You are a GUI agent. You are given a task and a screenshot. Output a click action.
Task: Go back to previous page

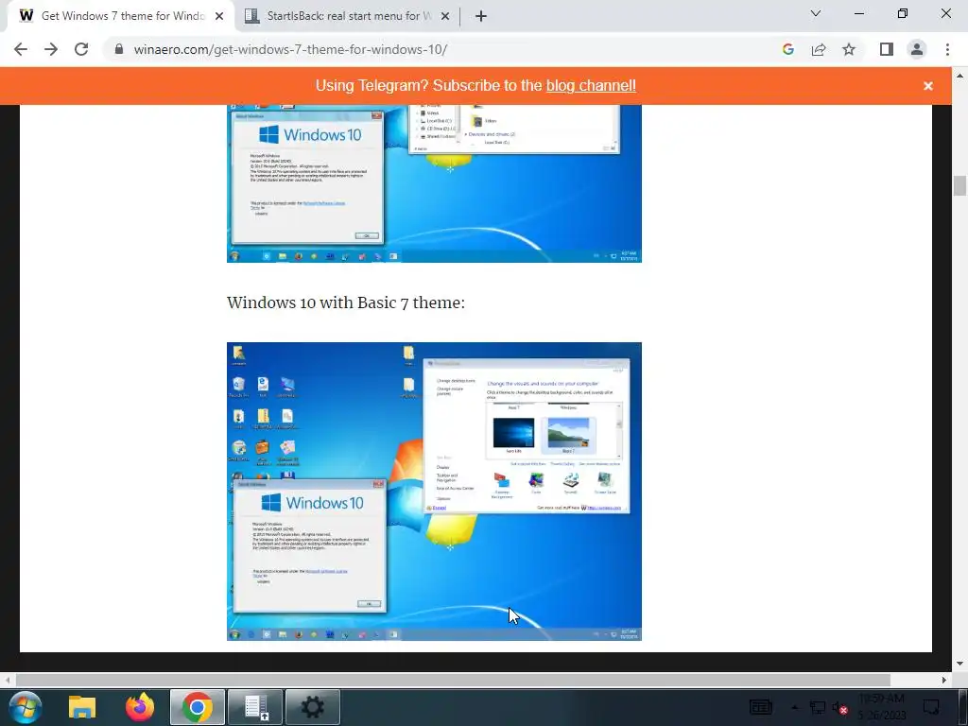tap(21, 49)
